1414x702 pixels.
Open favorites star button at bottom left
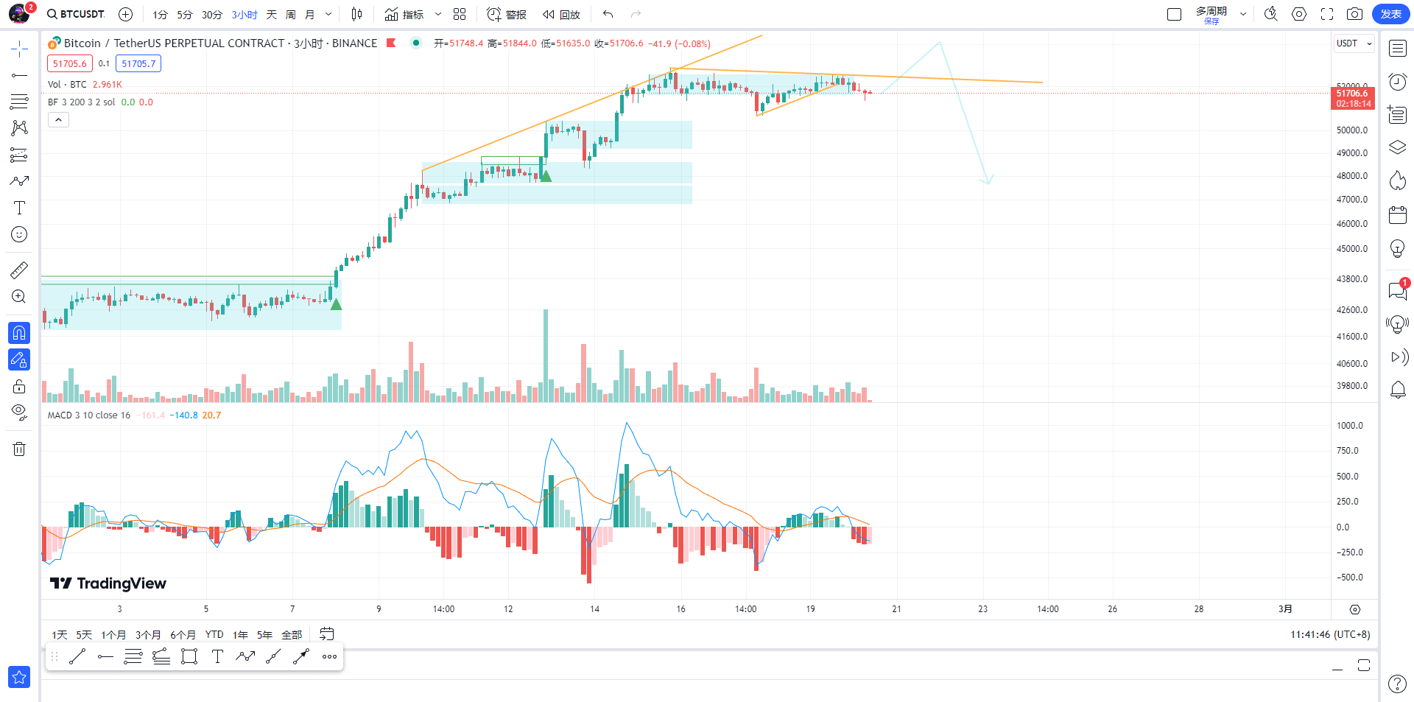[x=19, y=677]
